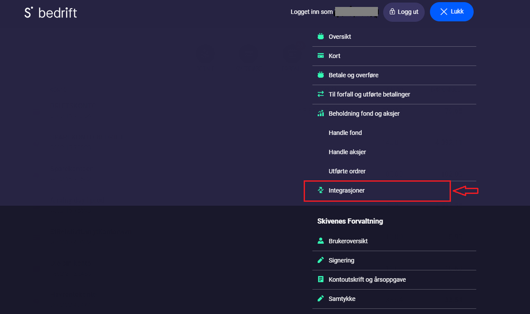Click the chart icon beside Beholdning fond
The width and height of the screenshot is (530, 314).
click(x=320, y=114)
